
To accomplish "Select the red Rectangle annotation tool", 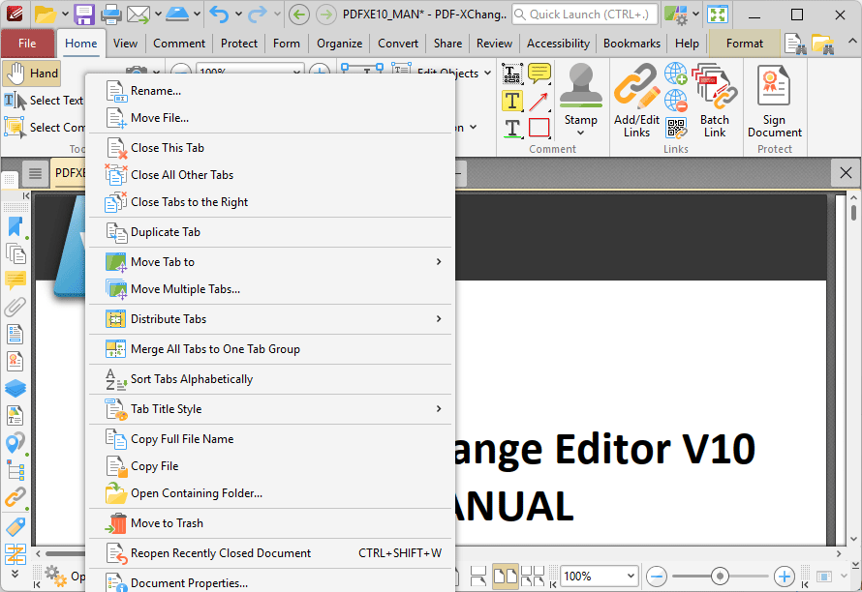I will (539, 128).
